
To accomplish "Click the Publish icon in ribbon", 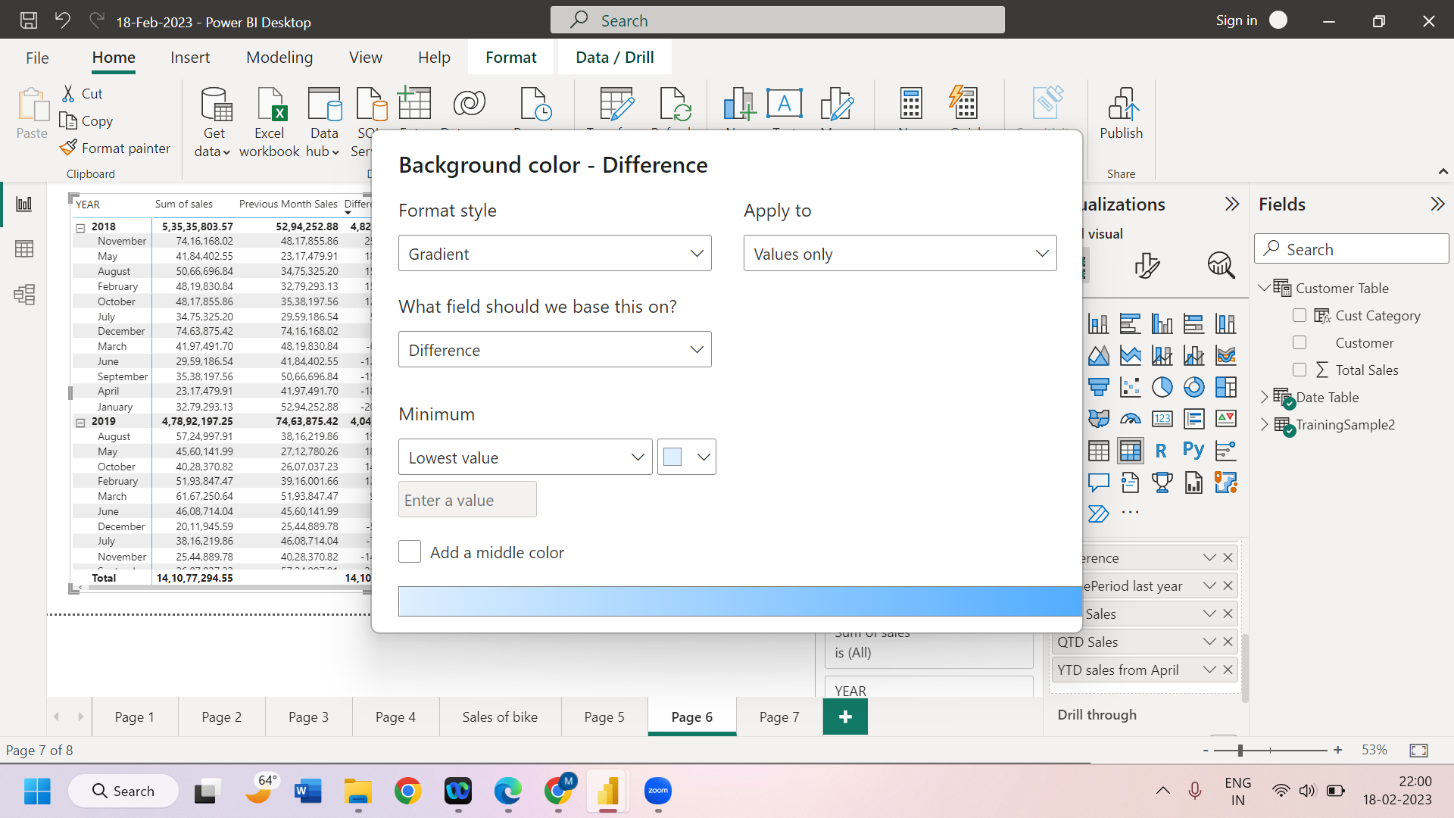I will coord(1121,114).
